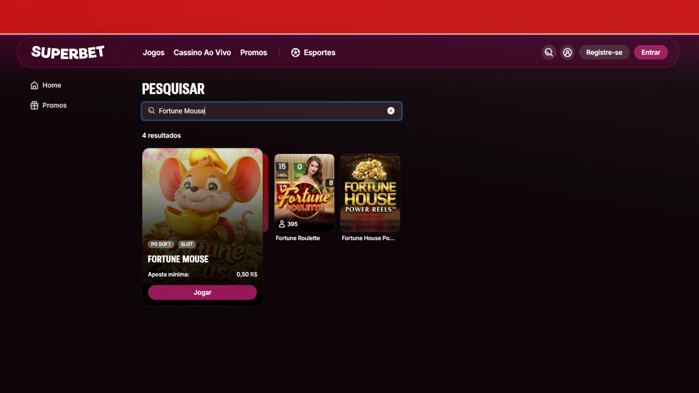699x393 pixels.
Task: Click Promos text in sidebar
Action: 55,105
